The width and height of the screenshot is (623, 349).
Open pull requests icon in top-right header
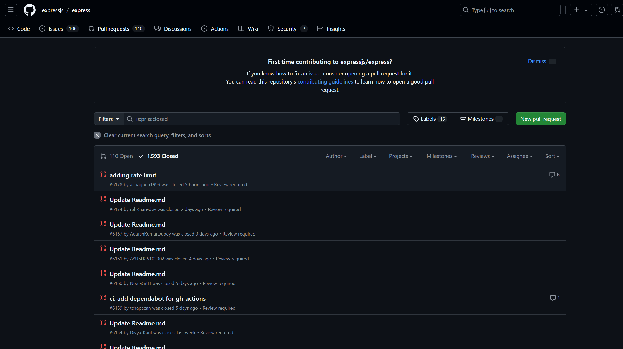point(617,10)
